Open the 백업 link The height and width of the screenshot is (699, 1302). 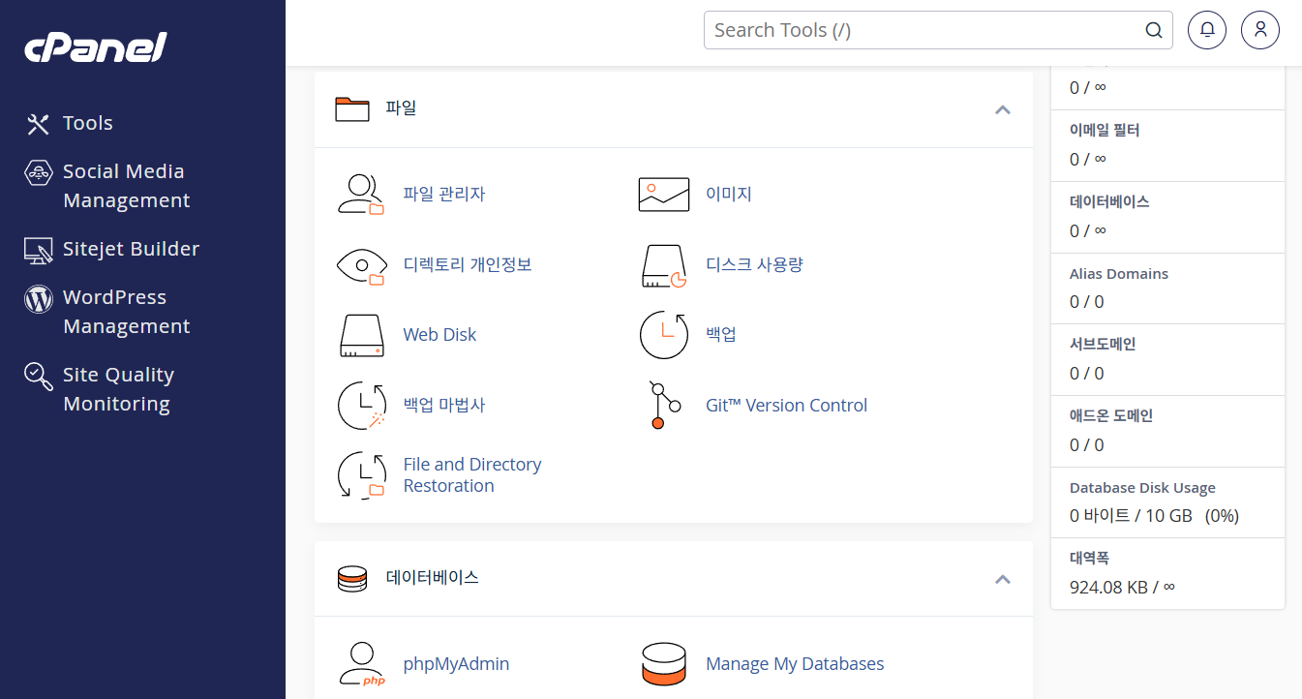(721, 334)
